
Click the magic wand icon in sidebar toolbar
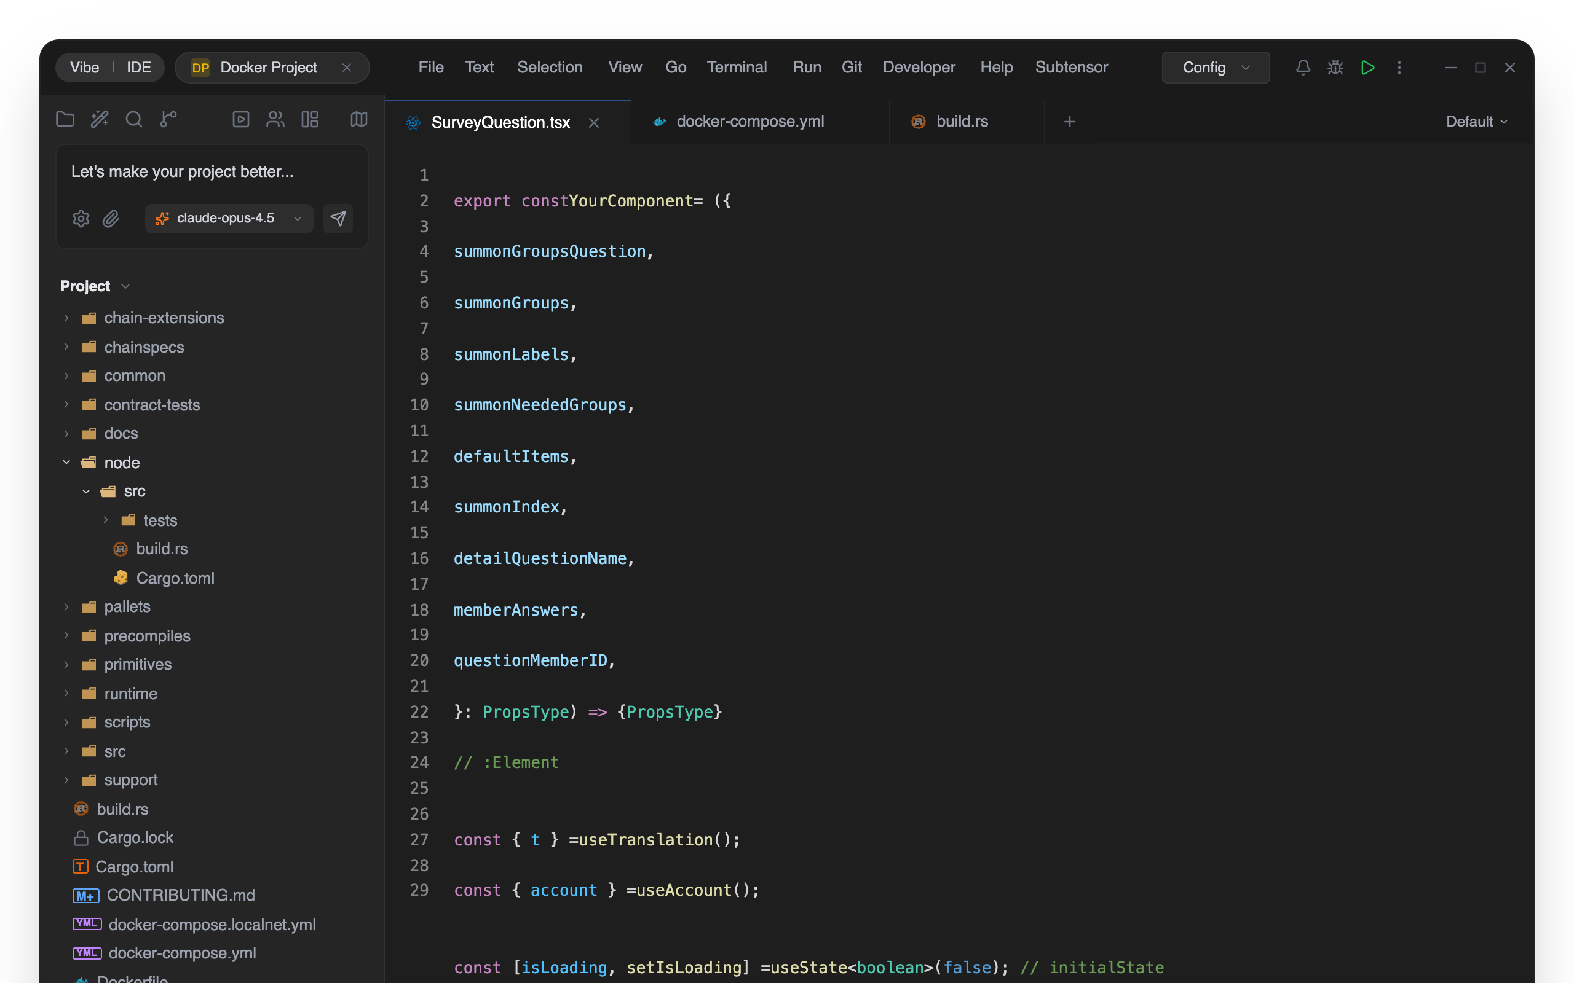tap(100, 119)
